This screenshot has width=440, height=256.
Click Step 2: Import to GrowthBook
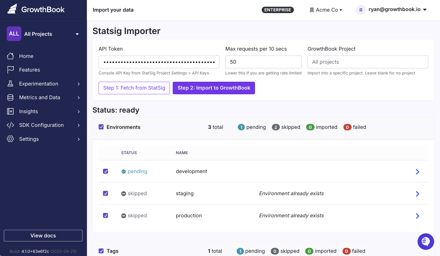214,88
